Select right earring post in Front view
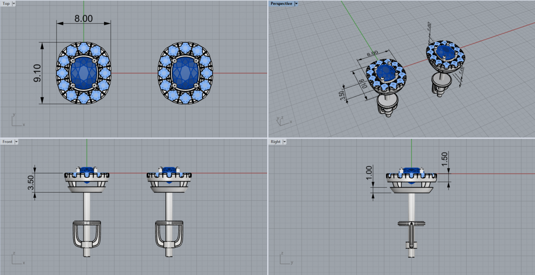This screenshot has width=535, height=275. pyautogui.click(x=169, y=206)
